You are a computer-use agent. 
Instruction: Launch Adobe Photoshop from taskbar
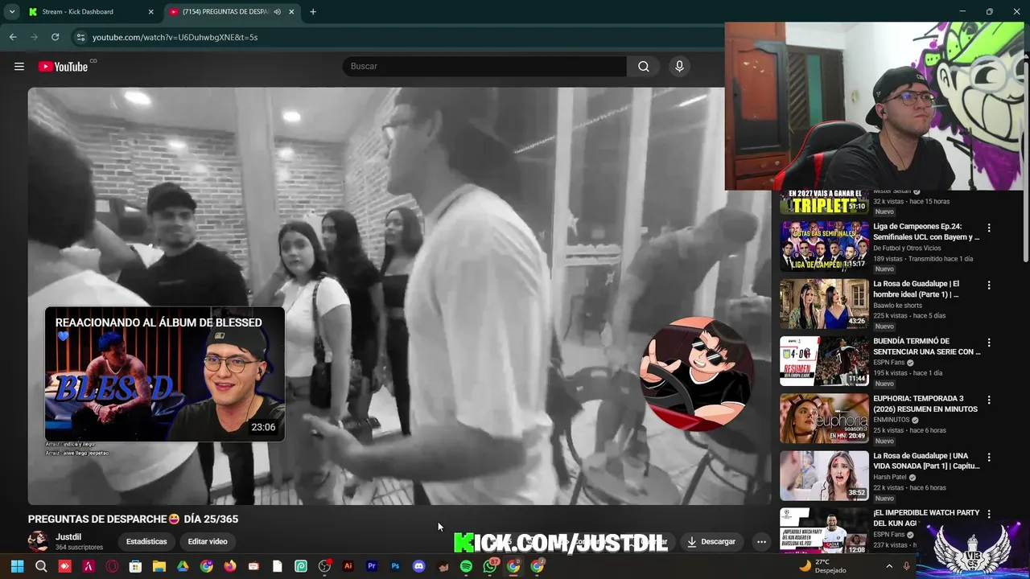click(x=395, y=566)
